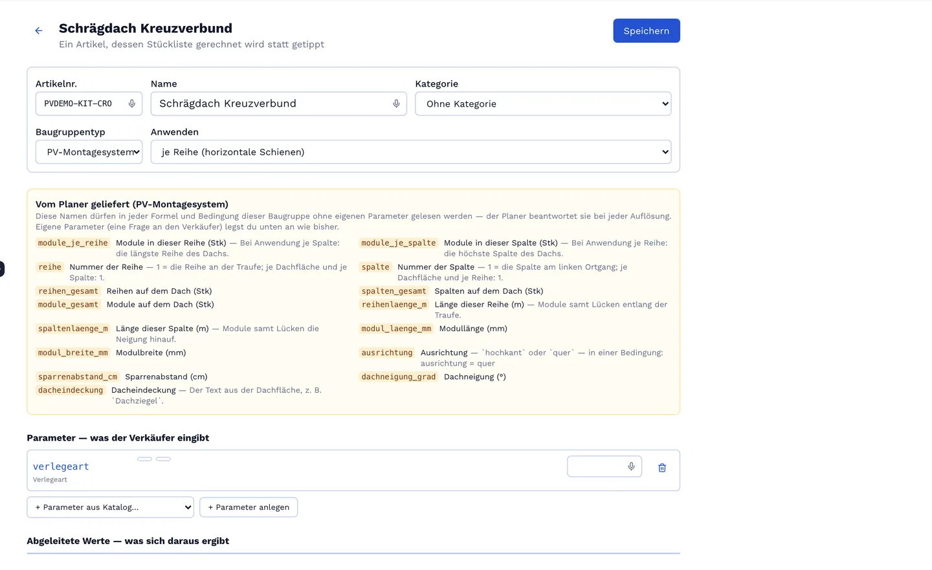This screenshot has height=570, width=932.
Task: Select the dachneigung_grad variable chip
Action: click(399, 377)
